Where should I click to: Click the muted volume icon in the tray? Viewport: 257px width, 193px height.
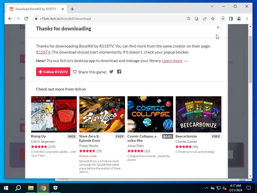(x=225, y=188)
